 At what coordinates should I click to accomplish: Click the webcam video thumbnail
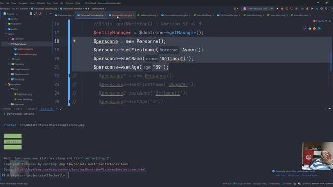coord(317,156)
